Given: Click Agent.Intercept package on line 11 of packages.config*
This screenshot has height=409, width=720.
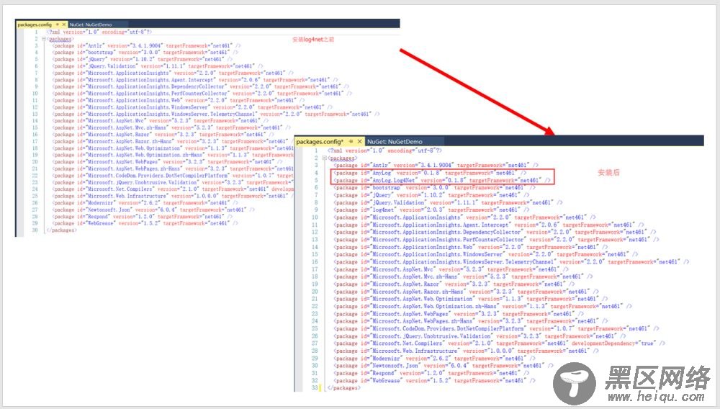Looking at the screenshot, I should pyautogui.click(x=489, y=225).
